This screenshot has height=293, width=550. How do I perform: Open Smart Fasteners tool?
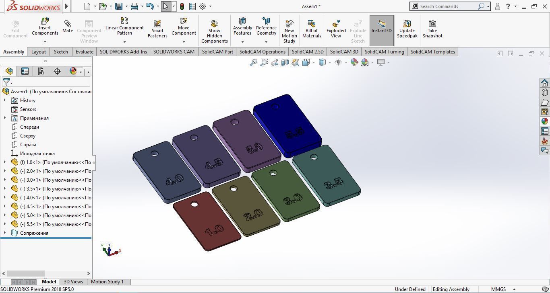157,29
